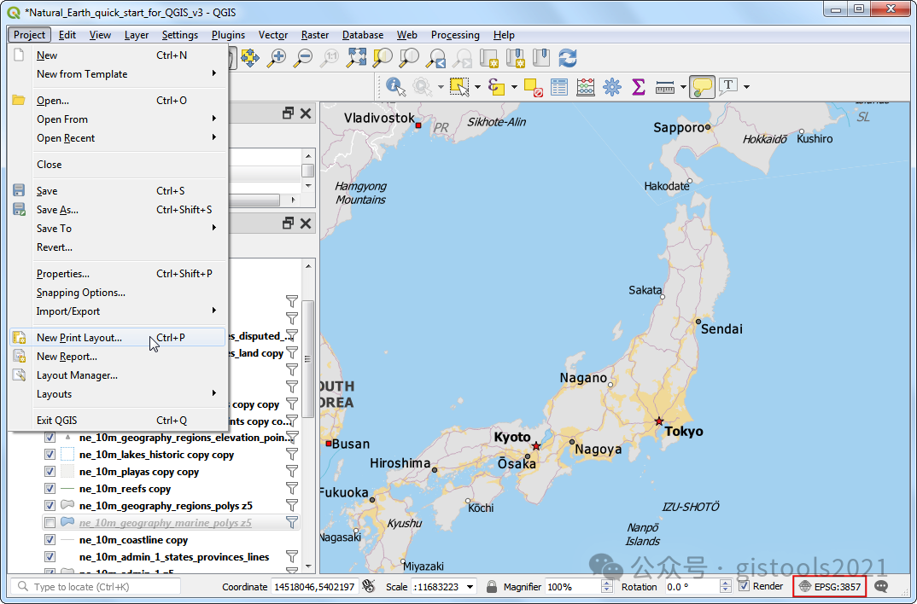Uncheck ne_10m_lakes_historic copy copy layer
Image resolution: width=917 pixels, height=604 pixels.
click(50, 455)
